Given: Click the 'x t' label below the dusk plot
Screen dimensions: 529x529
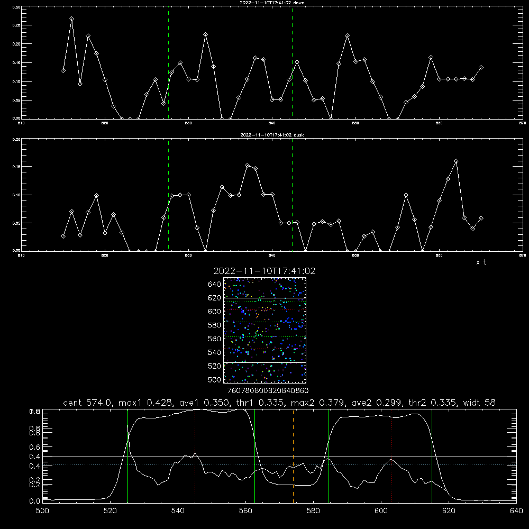Looking at the screenshot, I should (x=481, y=262).
